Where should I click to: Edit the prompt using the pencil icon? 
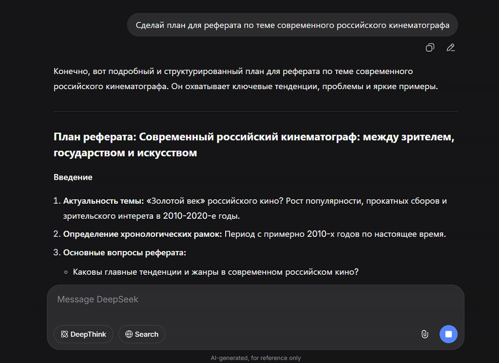[450, 47]
